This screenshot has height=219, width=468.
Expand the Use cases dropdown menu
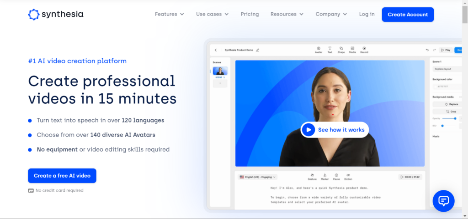click(212, 14)
